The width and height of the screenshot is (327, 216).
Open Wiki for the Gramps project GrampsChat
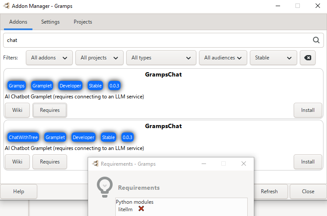coord(17,110)
